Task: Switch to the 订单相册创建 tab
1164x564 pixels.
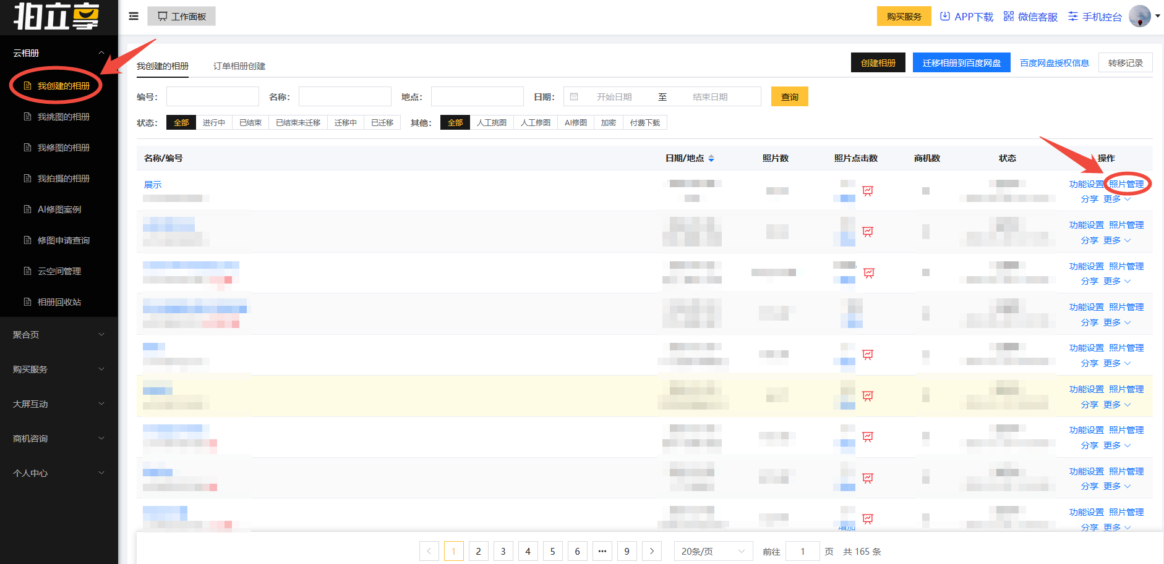Action: pyautogui.click(x=239, y=66)
